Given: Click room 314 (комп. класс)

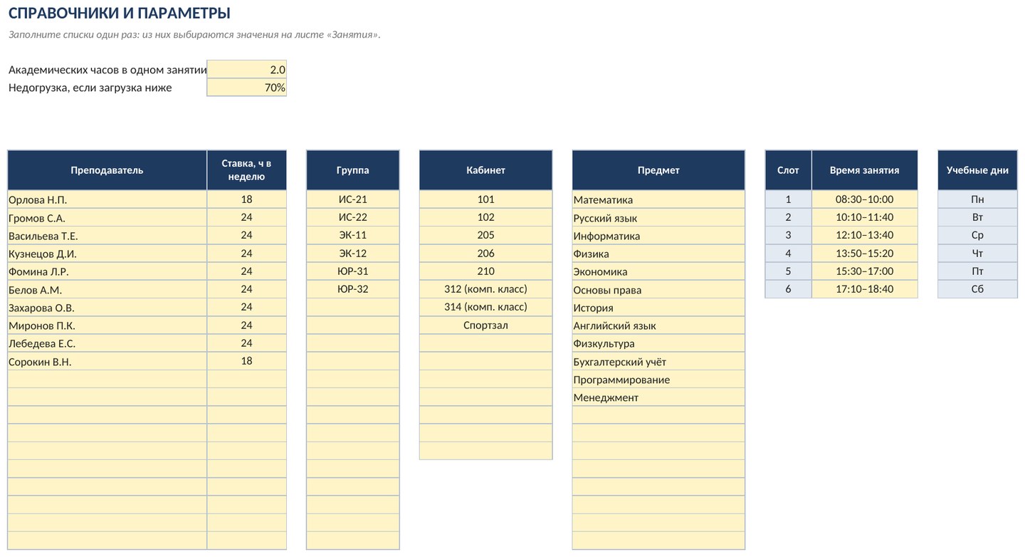Looking at the screenshot, I should [x=486, y=307].
